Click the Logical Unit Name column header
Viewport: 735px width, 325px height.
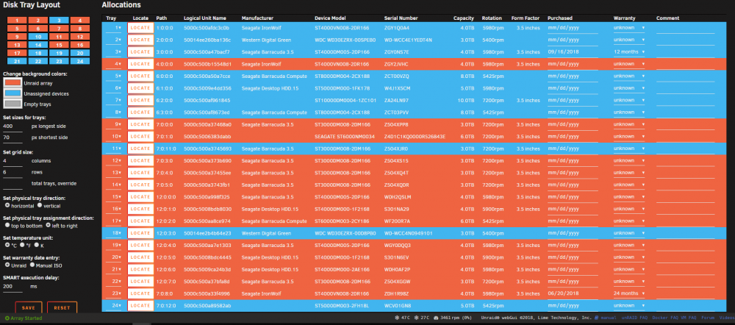[x=205, y=18]
